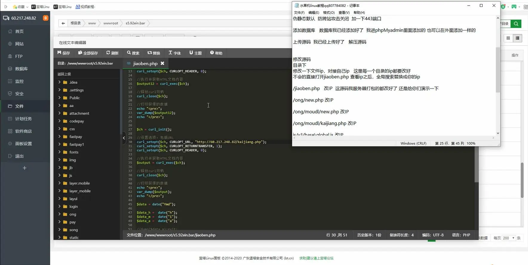Expand the ong folder
This screenshot has width=528, height=265.
(59, 214)
